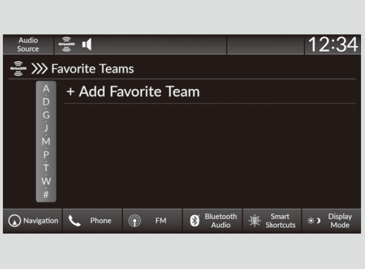Tap the Phone handset icon
Image resolution: width=365 pixels, height=269 pixels.
click(x=74, y=221)
